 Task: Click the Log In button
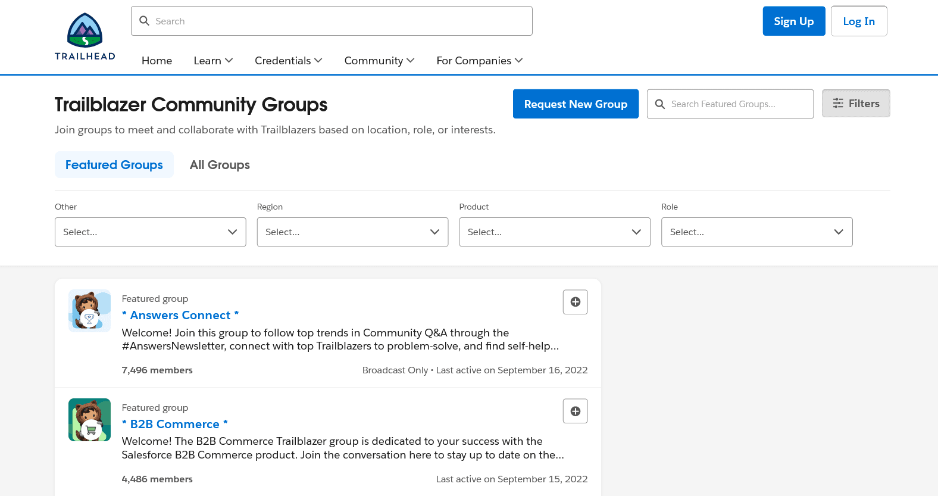pos(859,21)
